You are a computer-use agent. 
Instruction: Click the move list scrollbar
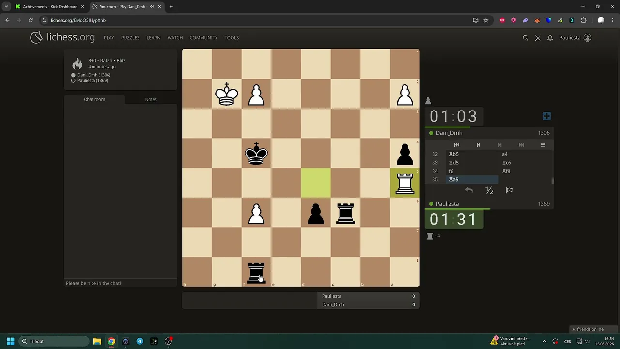(552, 181)
